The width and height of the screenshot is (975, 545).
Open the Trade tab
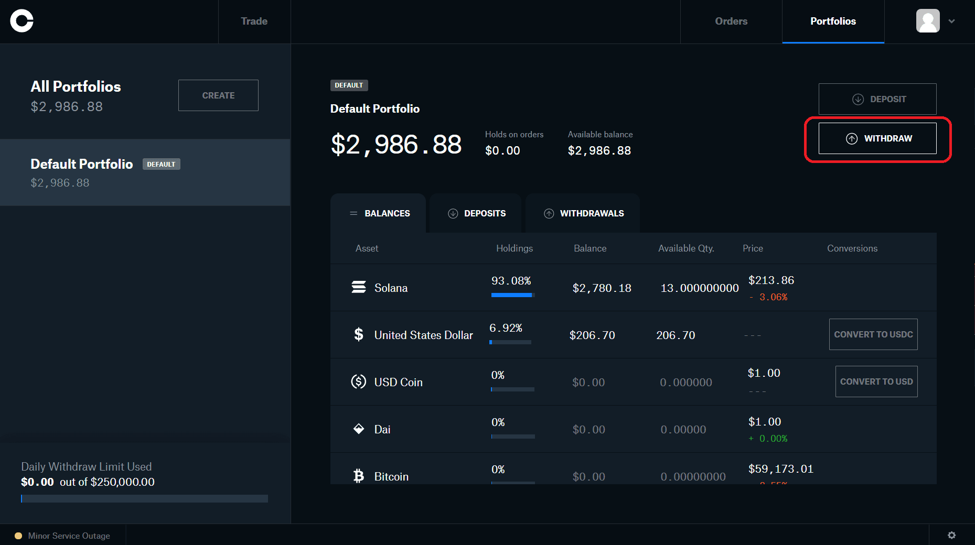(254, 21)
